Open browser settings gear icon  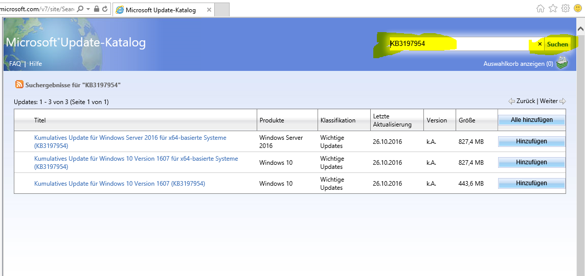566,9
